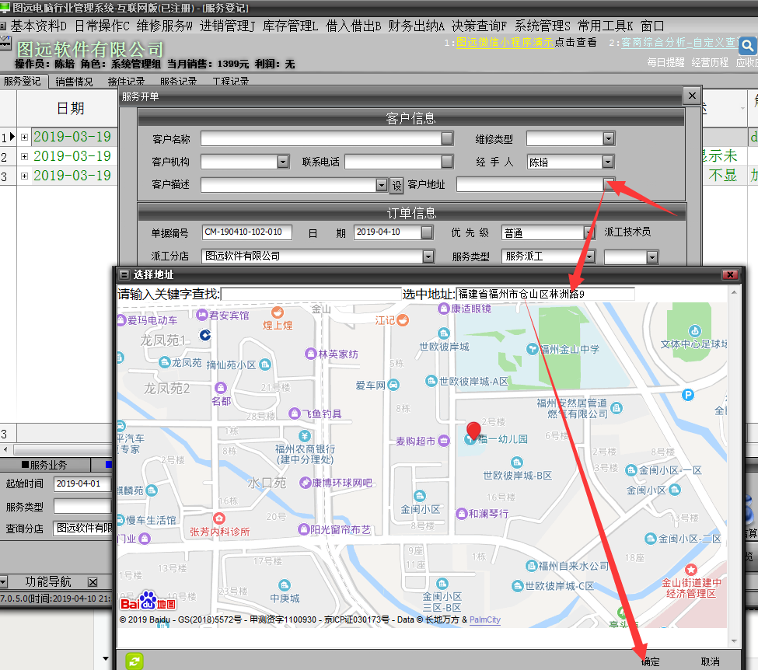Image resolution: width=758 pixels, height=670 pixels.
Task: Click the service list horizontal scrollbar left arrow
Action: pos(5,449)
